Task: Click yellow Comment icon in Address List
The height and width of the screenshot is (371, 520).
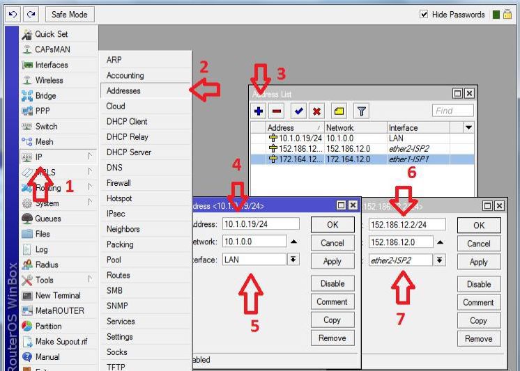Action: 339,111
